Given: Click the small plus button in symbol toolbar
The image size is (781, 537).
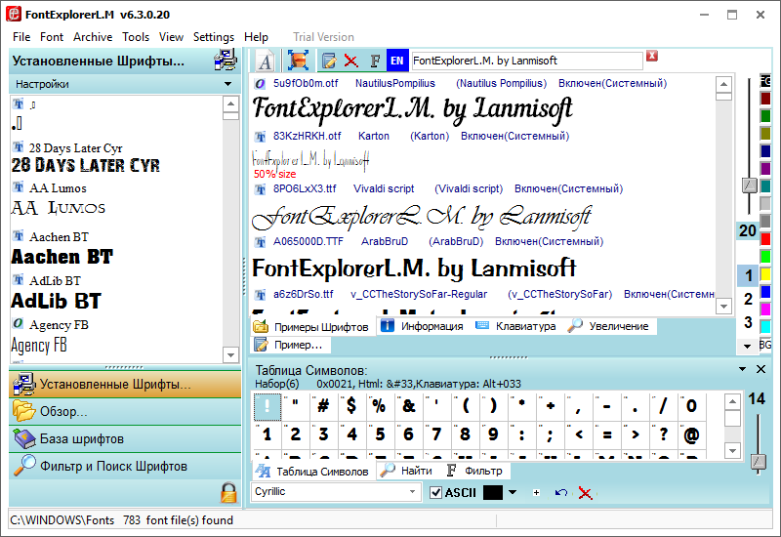Looking at the screenshot, I should 536,493.
